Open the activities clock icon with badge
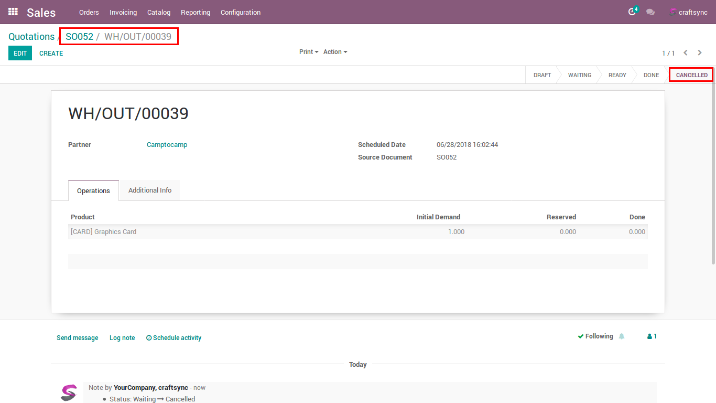The height and width of the screenshot is (403, 716). pyautogui.click(x=632, y=12)
